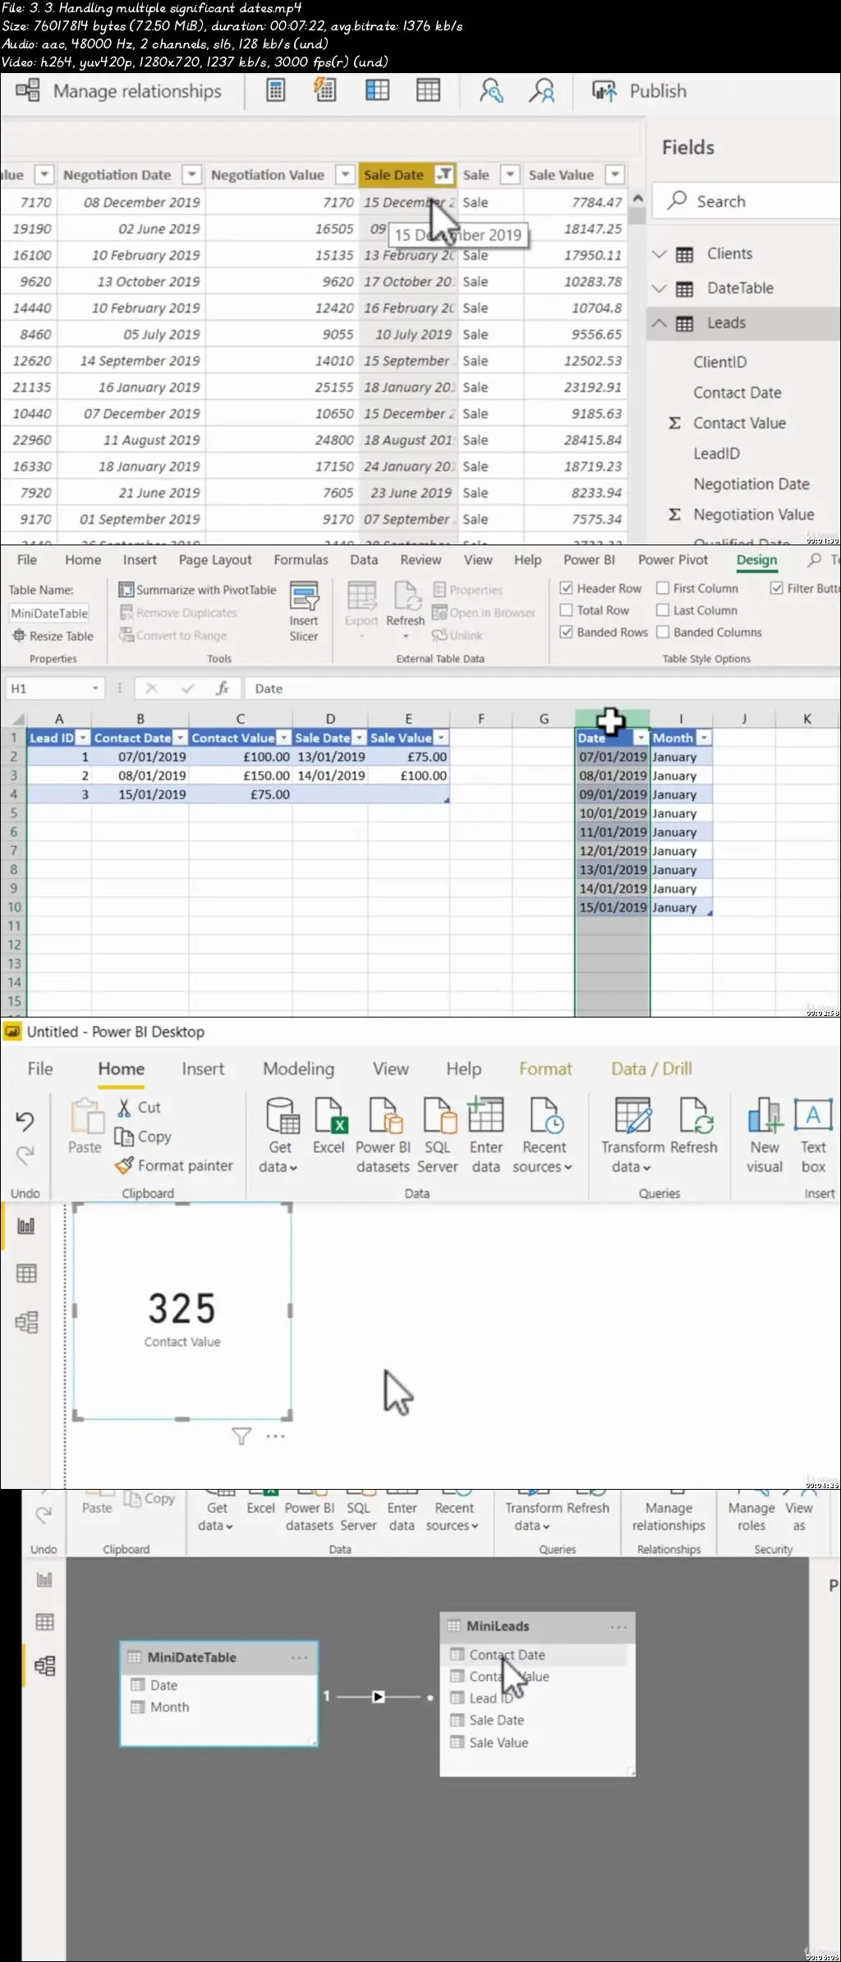Open the Month header filter dropdown in Excel
Viewport: 841px width, 1962px height.
(704, 737)
